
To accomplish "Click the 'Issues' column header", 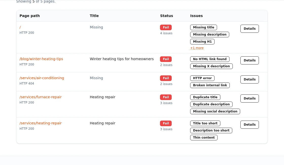I will [x=196, y=16].
